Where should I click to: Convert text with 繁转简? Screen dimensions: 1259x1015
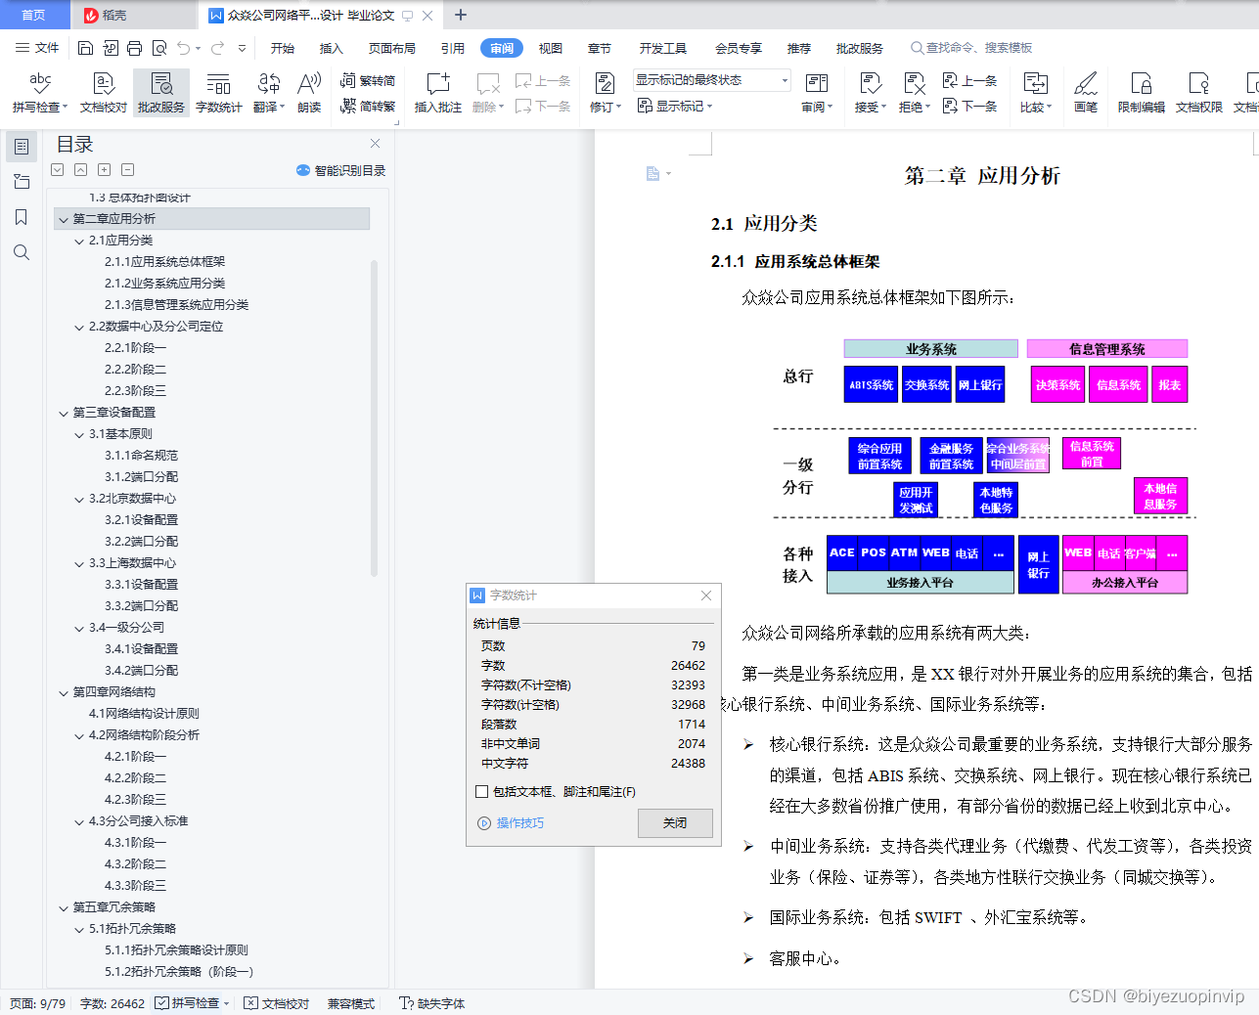click(x=368, y=81)
